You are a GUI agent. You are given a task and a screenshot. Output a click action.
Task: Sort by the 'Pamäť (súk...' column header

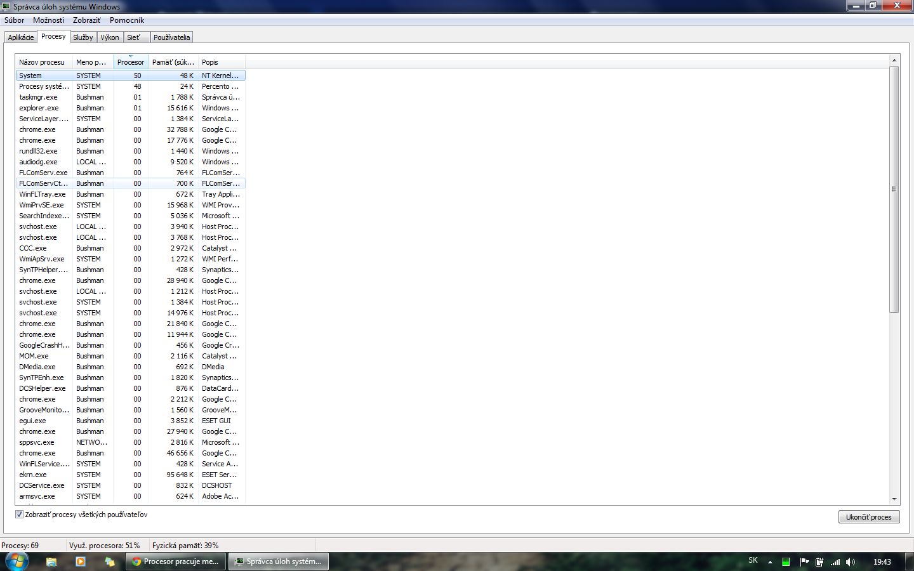173,62
